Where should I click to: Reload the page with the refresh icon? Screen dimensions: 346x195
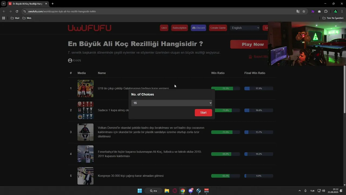17,11
